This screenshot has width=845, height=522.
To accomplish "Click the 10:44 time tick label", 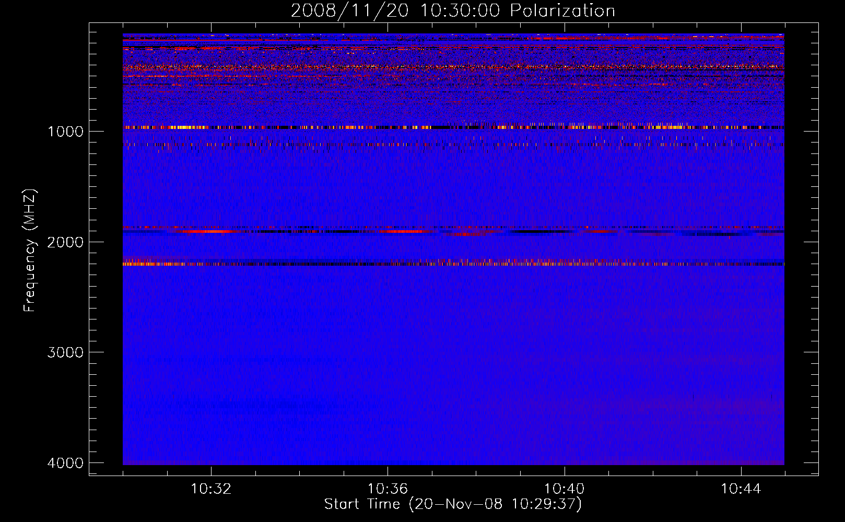I will pyautogui.click(x=741, y=489).
